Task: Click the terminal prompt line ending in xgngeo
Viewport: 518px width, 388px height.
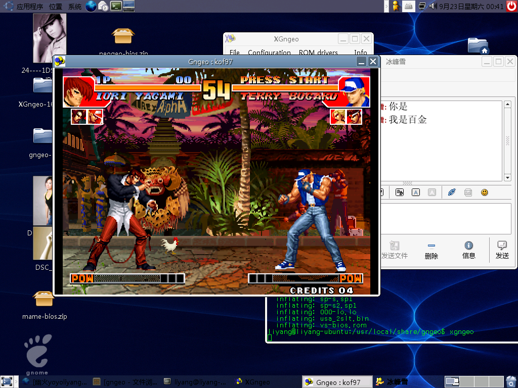Action: [x=371, y=331]
